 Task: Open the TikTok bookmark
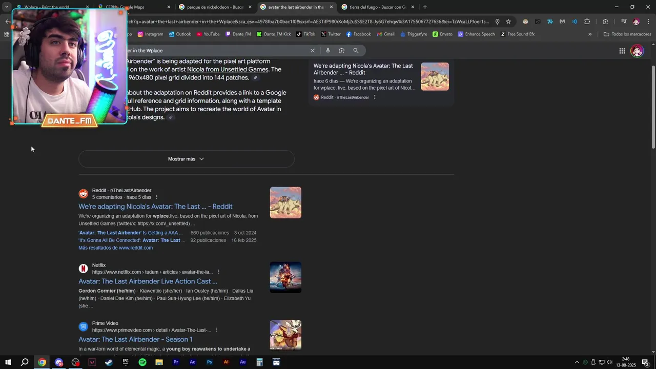tap(305, 34)
